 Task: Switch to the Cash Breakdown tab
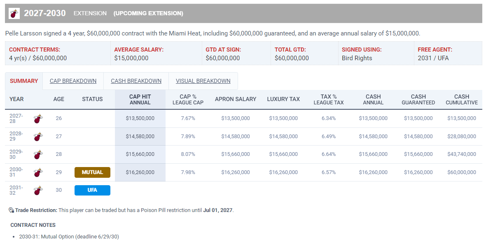coord(136,81)
